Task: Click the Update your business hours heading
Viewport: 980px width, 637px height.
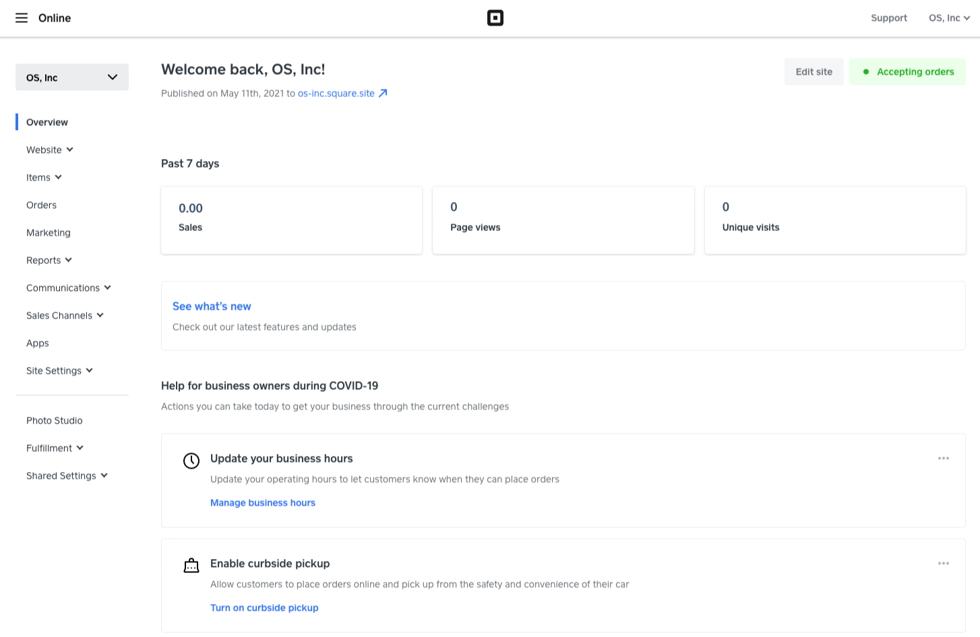Action: tap(282, 459)
